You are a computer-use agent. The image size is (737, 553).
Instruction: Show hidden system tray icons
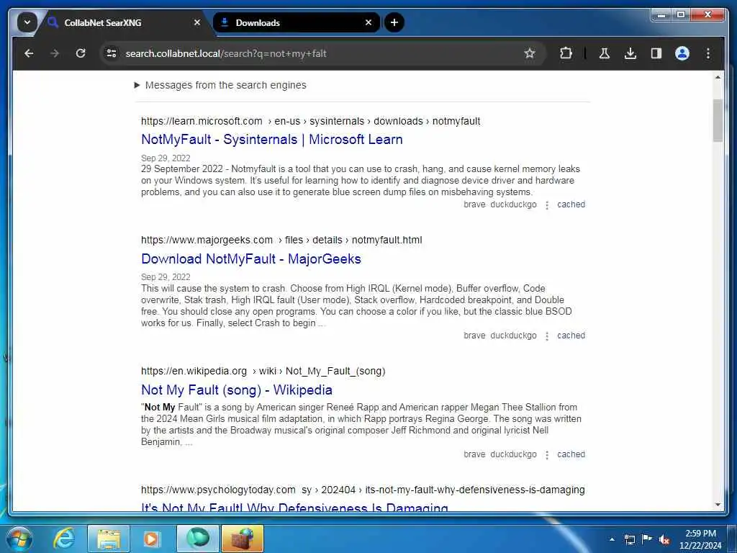point(612,539)
